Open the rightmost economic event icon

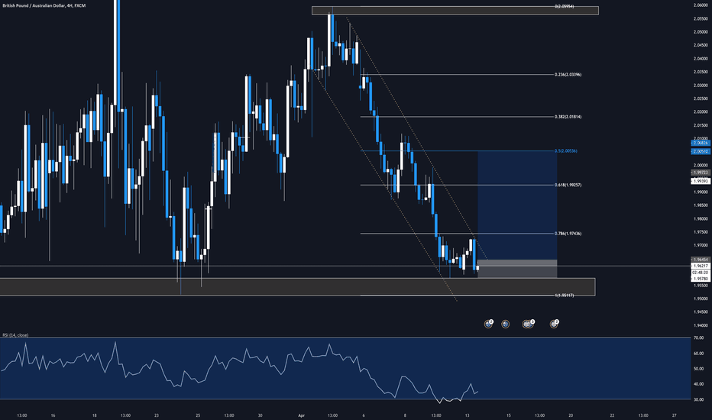click(x=554, y=324)
